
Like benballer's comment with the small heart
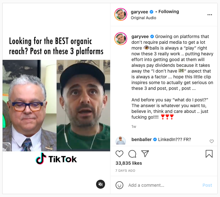tap(212, 141)
